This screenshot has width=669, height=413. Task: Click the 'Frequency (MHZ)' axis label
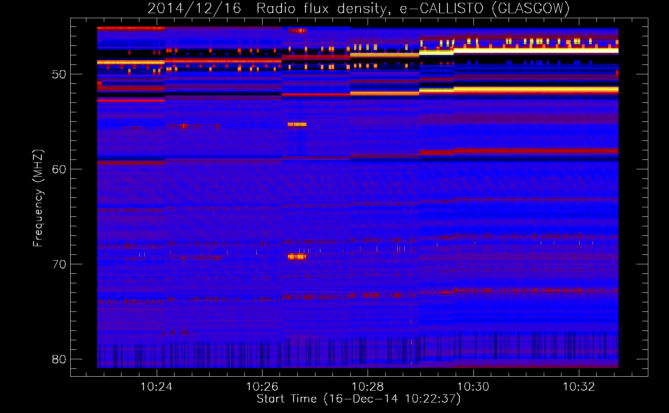click(x=38, y=198)
